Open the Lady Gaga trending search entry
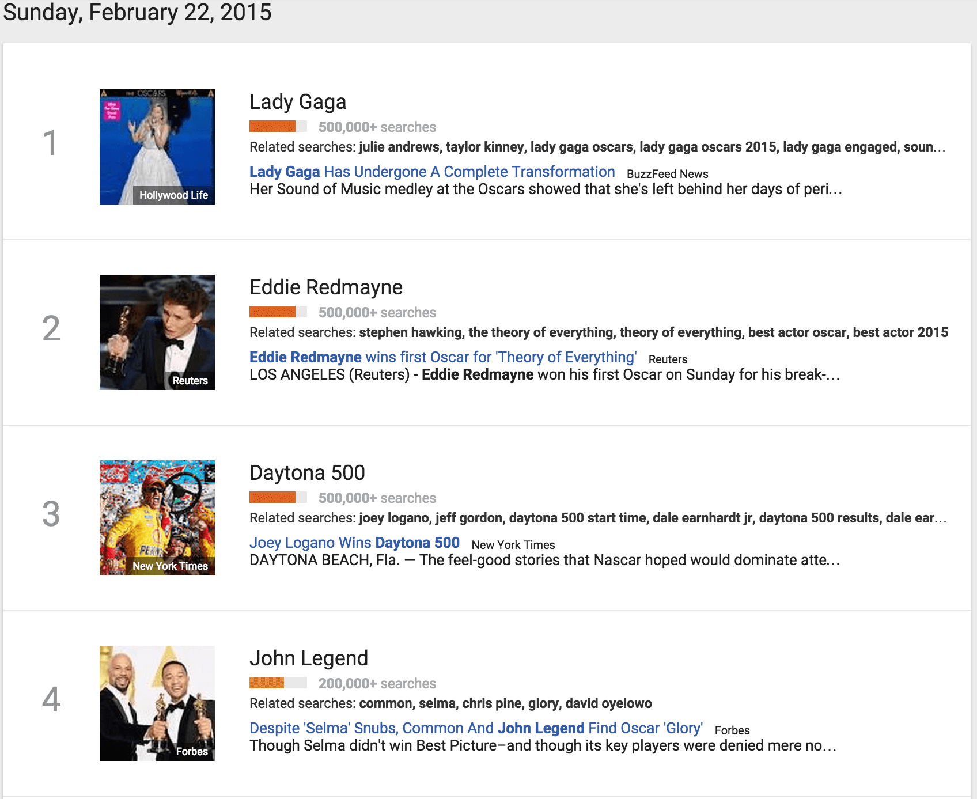The height and width of the screenshot is (799, 977). pyautogui.click(x=297, y=101)
